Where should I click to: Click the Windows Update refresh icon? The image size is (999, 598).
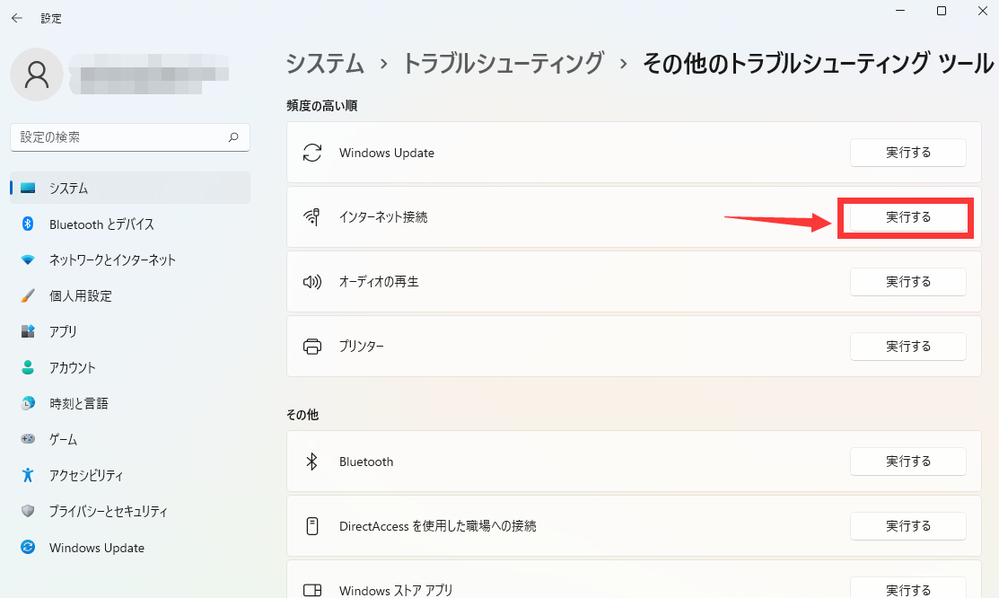pyautogui.click(x=311, y=153)
